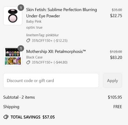Image resolution: width=128 pixels, height=125 pixels.
Task: Open the Mothership XII palette thumbnail
Action: (x=13, y=57)
